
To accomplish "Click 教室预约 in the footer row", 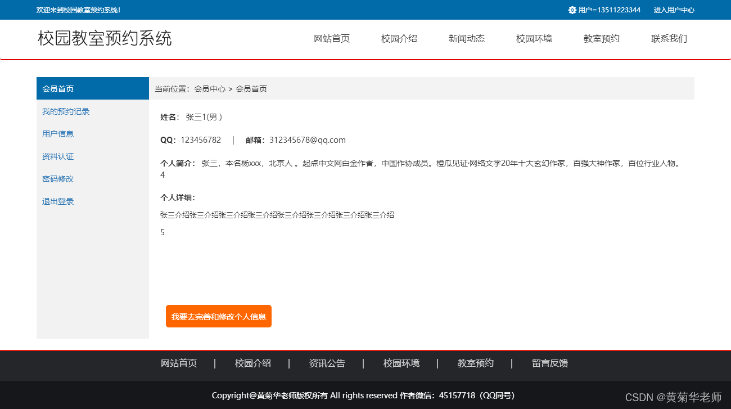I will [x=475, y=363].
